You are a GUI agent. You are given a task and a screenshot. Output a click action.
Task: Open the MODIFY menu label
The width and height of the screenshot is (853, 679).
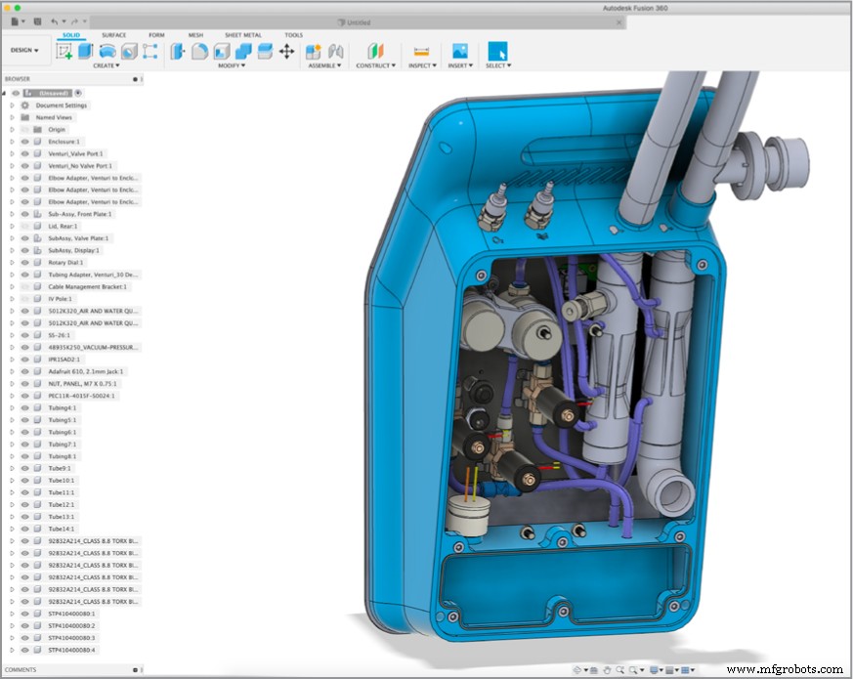click(231, 65)
